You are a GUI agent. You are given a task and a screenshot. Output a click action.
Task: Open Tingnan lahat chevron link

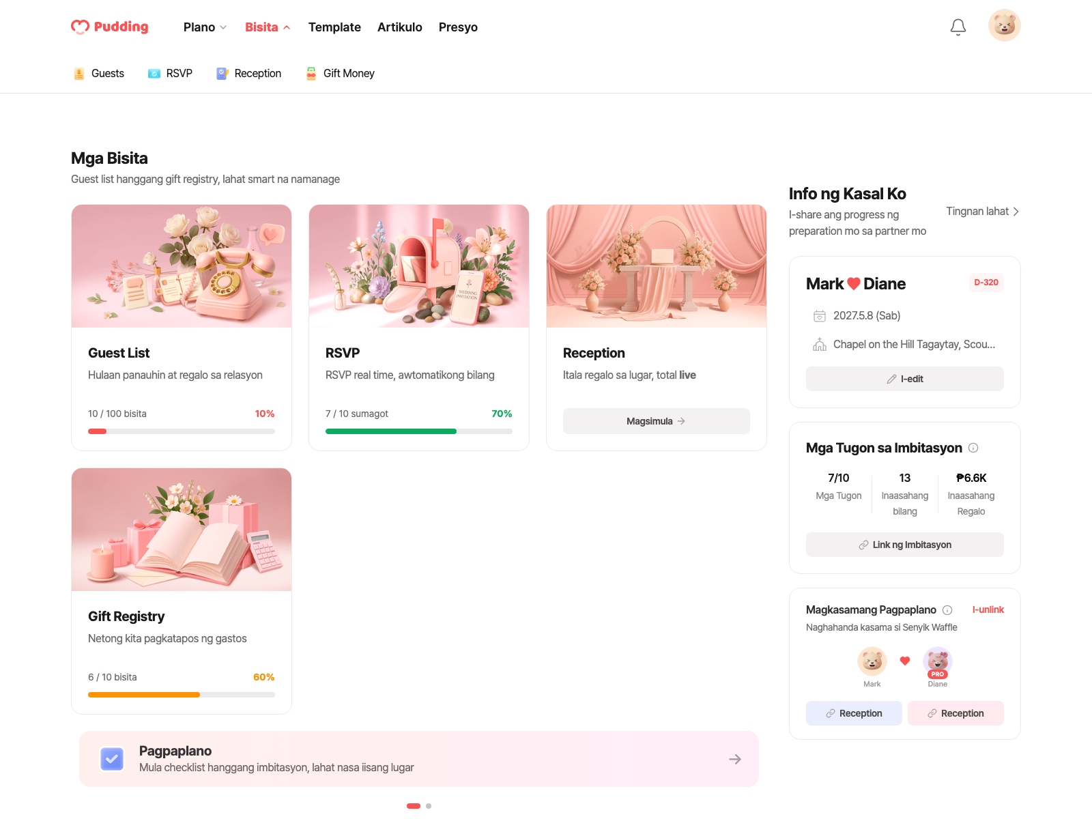(x=983, y=212)
